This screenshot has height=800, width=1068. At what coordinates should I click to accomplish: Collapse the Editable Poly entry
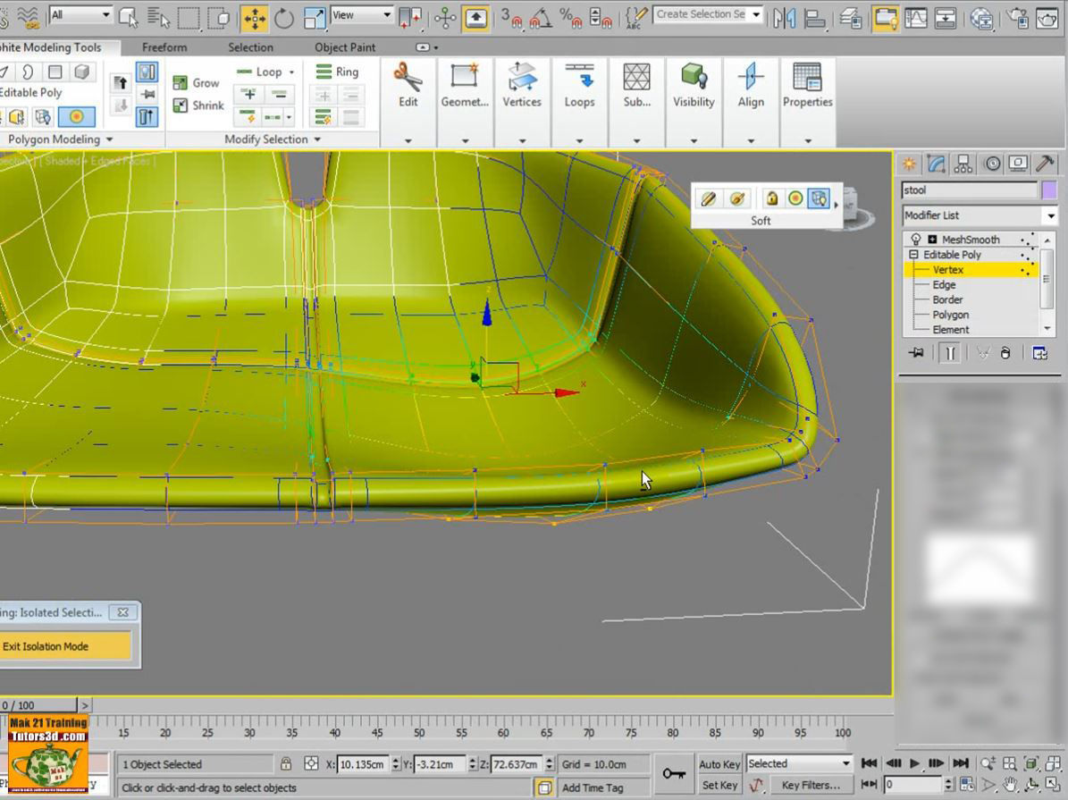point(913,254)
